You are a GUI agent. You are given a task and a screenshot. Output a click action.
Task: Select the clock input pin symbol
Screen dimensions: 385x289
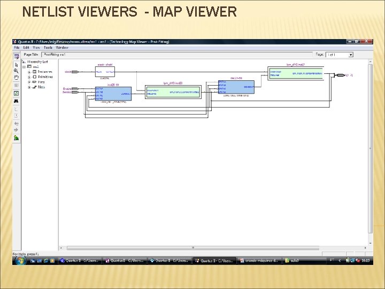pos(75,72)
